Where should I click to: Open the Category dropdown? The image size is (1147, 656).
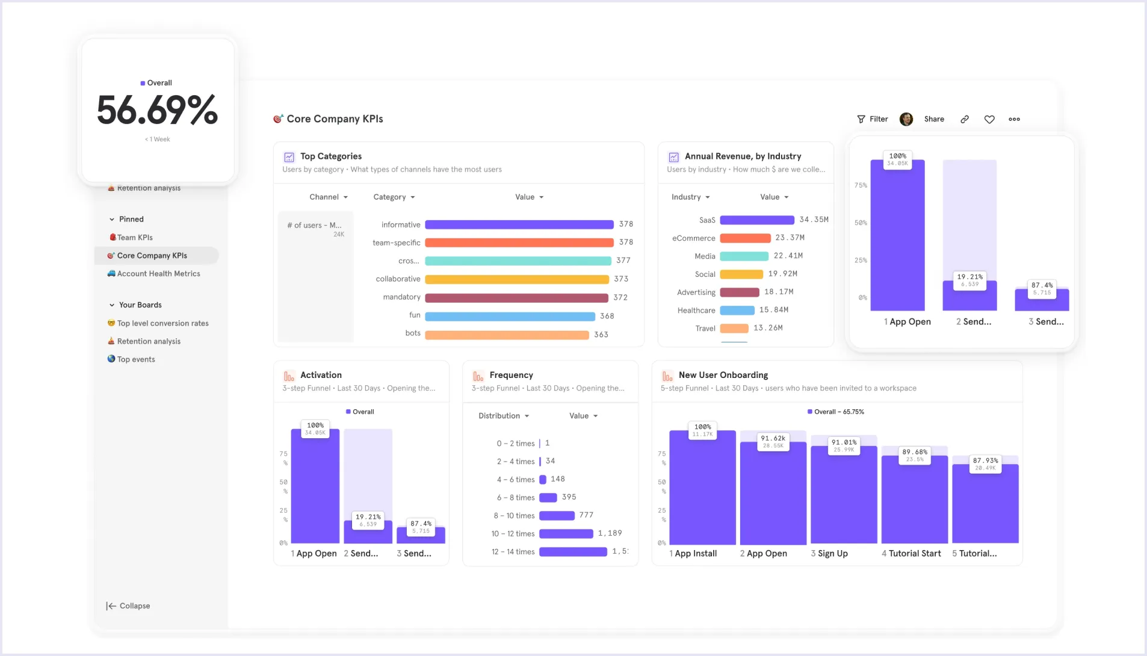coord(394,197)
